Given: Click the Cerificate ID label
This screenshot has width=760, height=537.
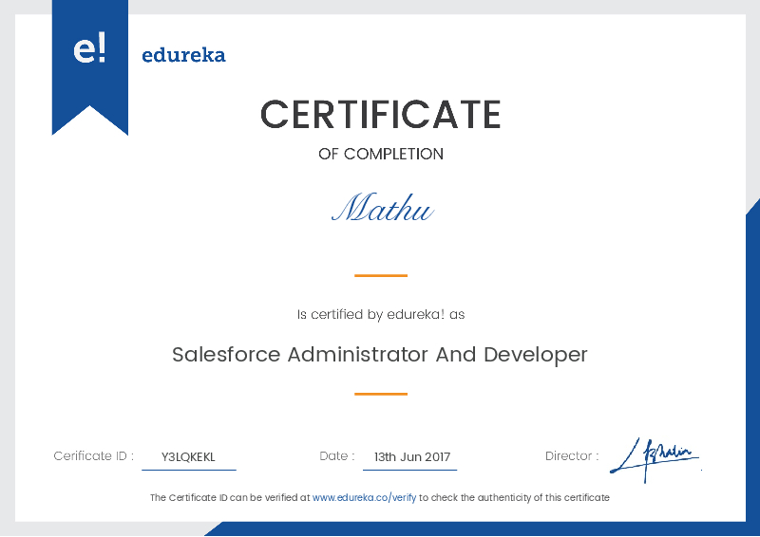Looking at the screenshot, I should (x=93, y=455).
